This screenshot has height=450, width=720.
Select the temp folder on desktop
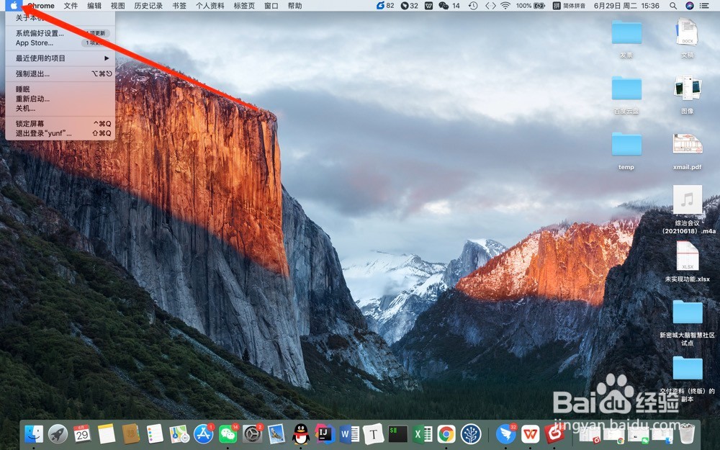[626, 150]
